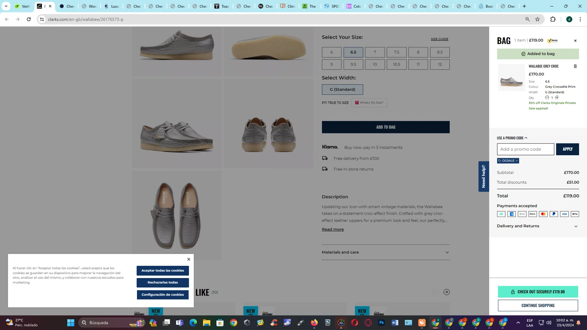Screen dimensions: 587x330
Task: Check out securely for £119.00
Action: [538, 292]
